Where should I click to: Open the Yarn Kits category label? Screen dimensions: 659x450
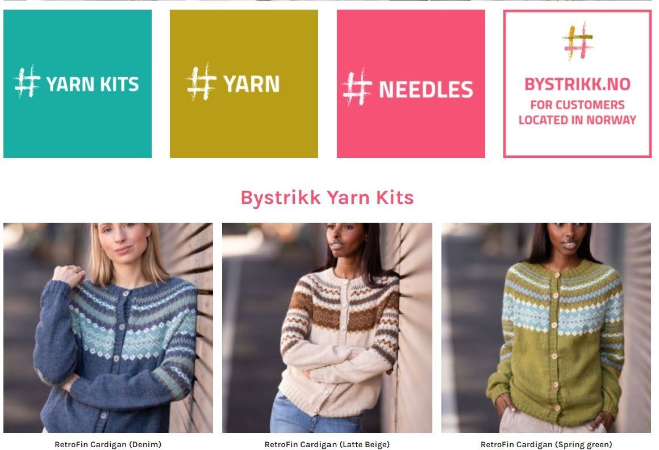[x=93, y=85]
